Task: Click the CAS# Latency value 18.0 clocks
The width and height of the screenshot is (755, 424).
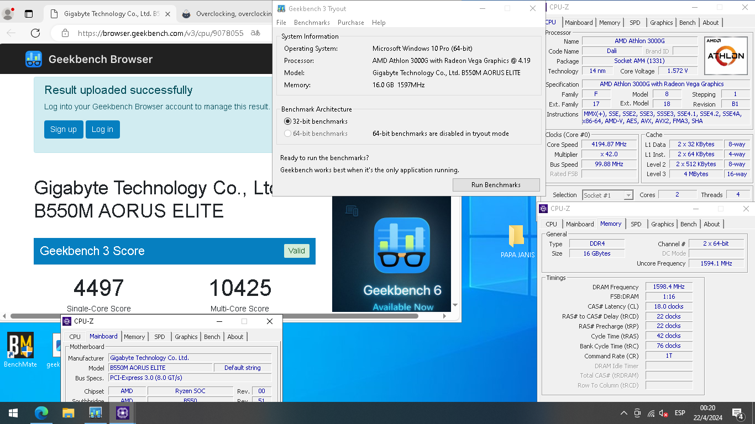Action: [669, 306]
